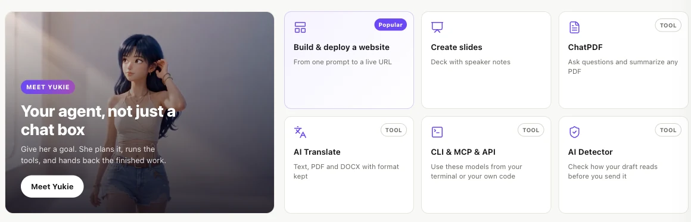This screenshot has width=691, height=222.
Task: Click the website layout icon
Action: tap(300, 27)
